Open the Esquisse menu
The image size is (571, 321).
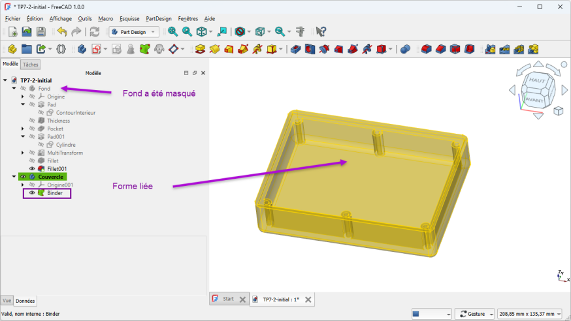(x=129, y=19)
